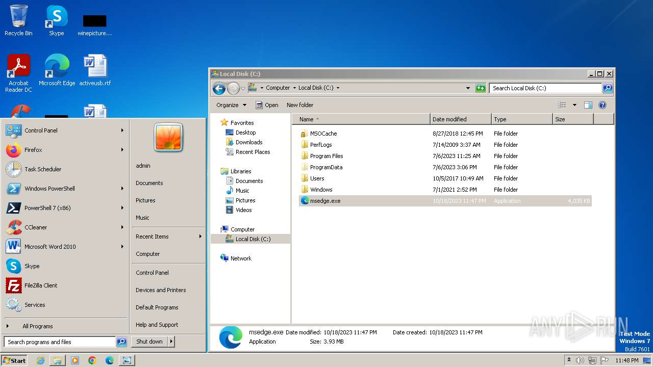Sort by the Date modified column
The height and width of the screenshot is (367, 653).
461,119
